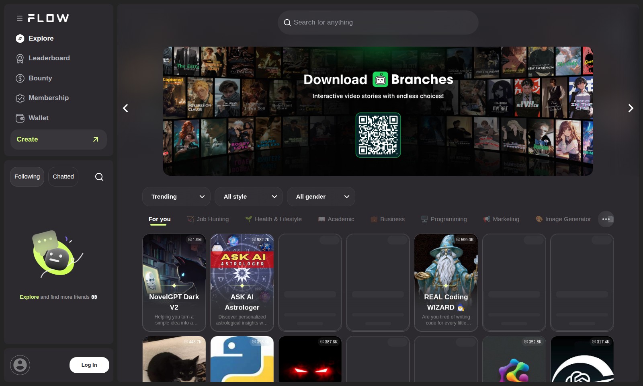Click the Branches app robot icon
This screenshot has width=643, height=386.
point(380,80)
